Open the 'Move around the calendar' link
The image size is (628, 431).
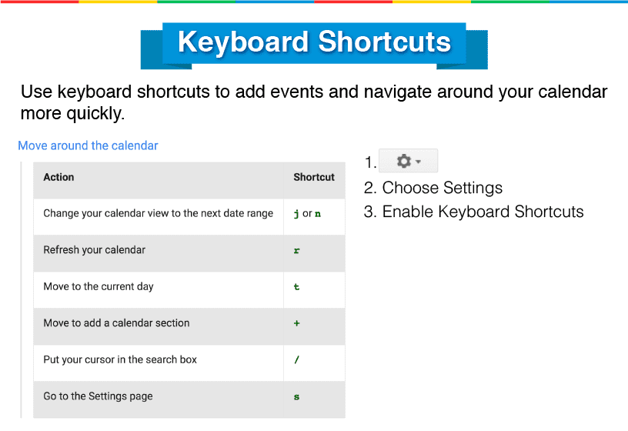tap(88, 145)
